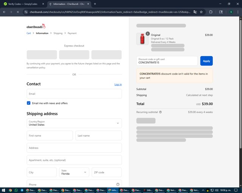Apply the discount code
Image resolution: width=242 pixels, height=193 pixels.
click(206, 61)
